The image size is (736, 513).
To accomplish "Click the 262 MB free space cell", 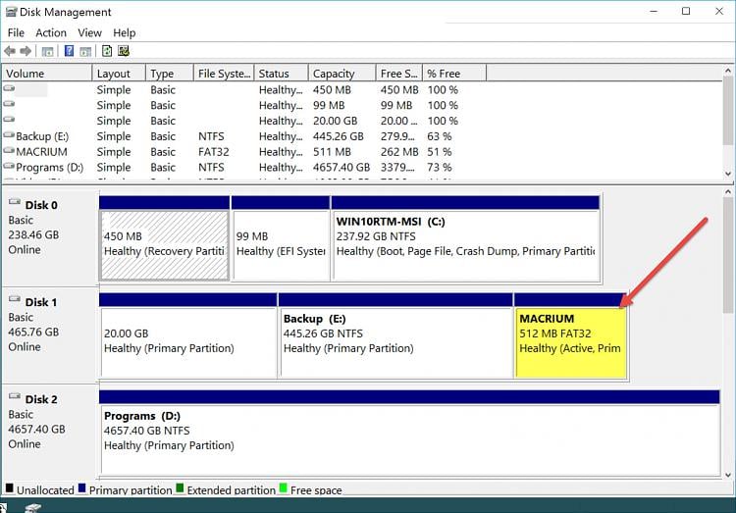I will [399, 152].
